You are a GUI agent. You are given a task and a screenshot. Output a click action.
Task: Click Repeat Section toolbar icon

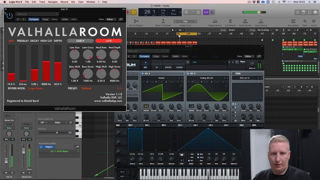[215, 21]
